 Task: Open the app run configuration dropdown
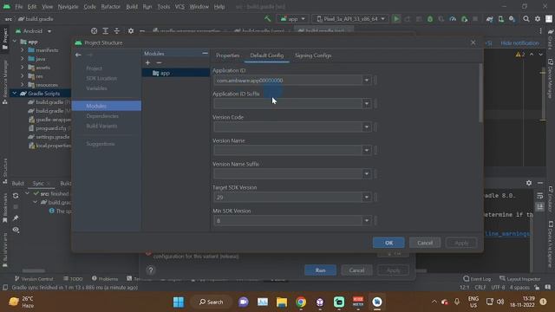[x=293, y=19]
